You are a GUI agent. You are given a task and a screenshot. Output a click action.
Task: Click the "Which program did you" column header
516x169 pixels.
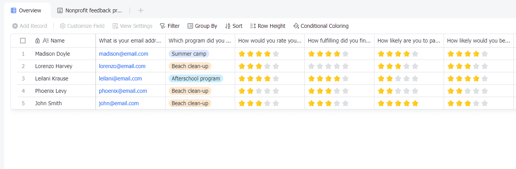[x=200, y=41]
